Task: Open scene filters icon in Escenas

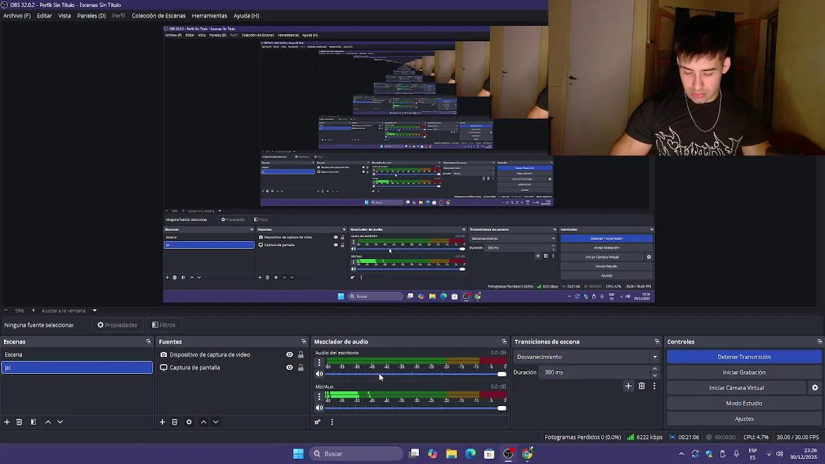Action: [x=34, y=422]
